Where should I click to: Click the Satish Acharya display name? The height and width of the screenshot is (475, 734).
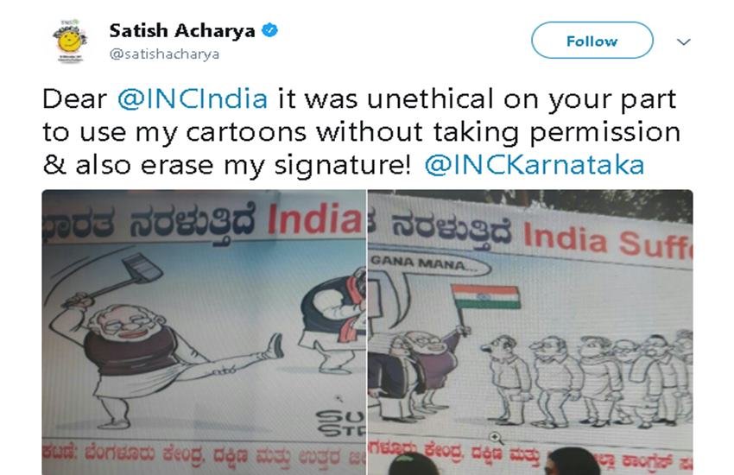[x=182, y=31]
